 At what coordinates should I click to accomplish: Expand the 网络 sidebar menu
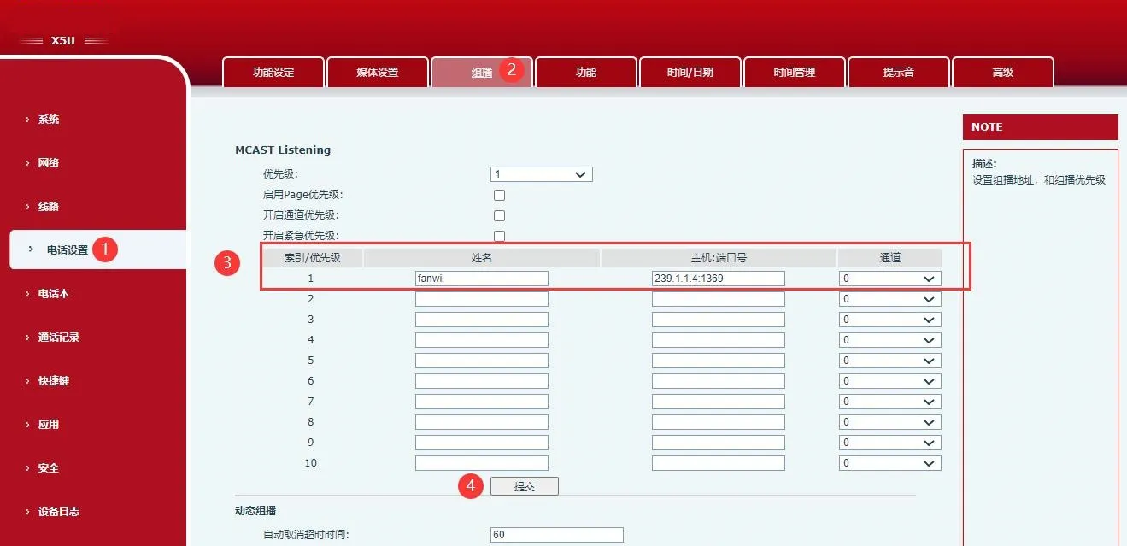coord(49,163)
